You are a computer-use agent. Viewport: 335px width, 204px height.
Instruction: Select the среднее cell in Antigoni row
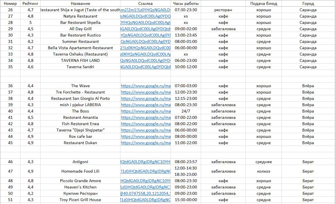[264, 162]
